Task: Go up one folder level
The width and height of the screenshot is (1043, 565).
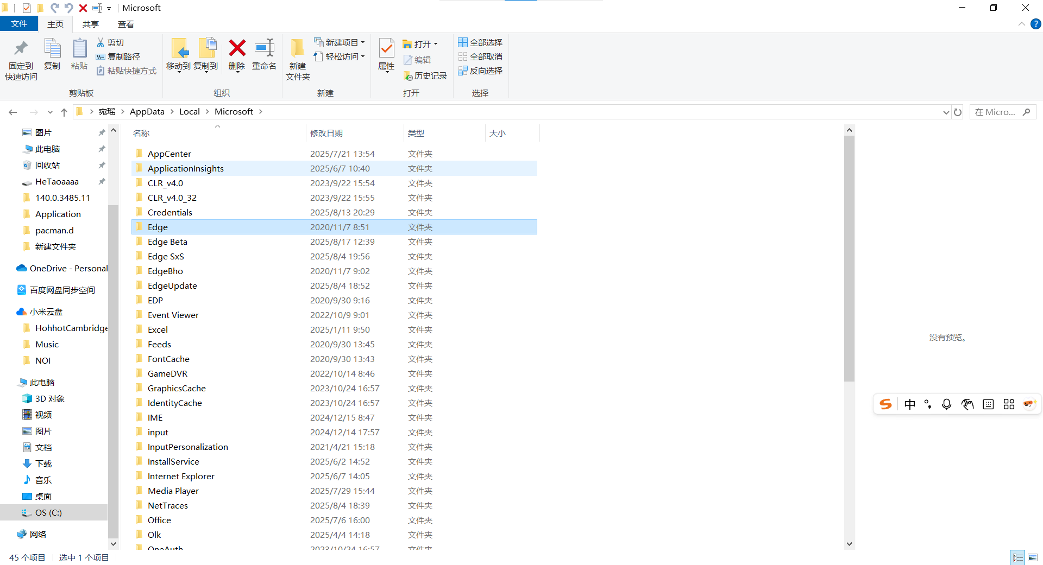Action: [x=64, y=112]
